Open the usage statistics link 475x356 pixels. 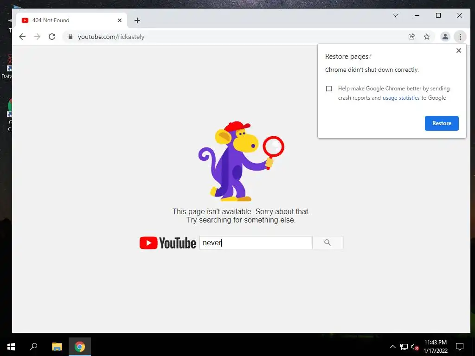401,98
